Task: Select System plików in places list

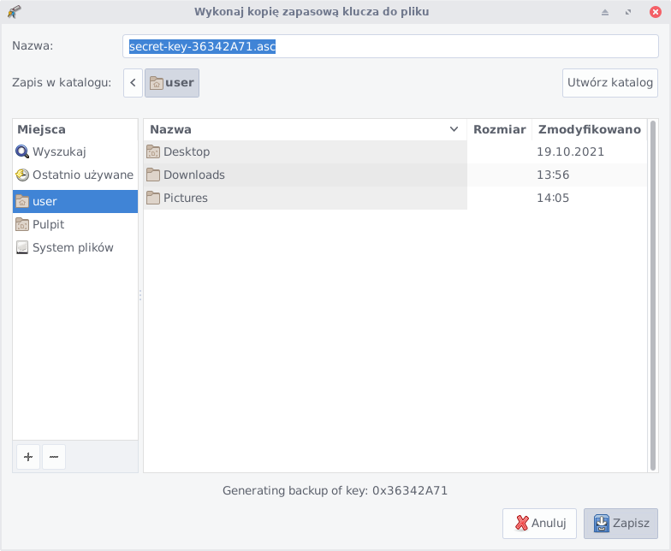Action: click(73, 248)
